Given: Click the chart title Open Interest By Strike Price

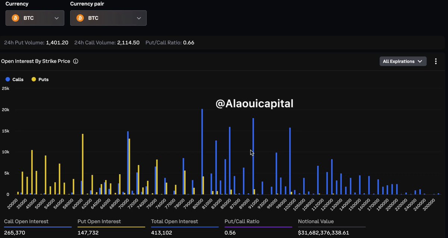Looking at the screenshot, I should click(35, 61).
